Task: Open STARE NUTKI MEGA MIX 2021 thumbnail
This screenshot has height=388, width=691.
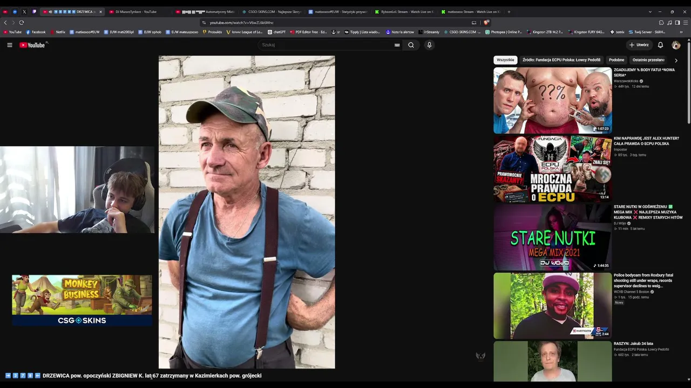Action: coord(553,237)
